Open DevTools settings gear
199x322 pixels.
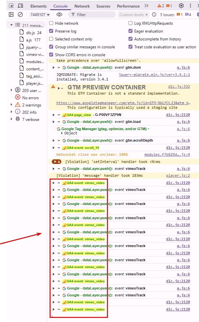tap(181, 6)
